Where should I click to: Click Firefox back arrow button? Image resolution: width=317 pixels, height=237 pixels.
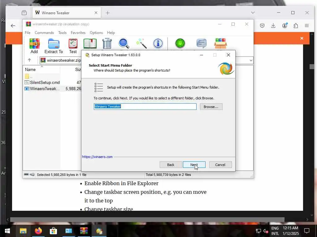13,26
